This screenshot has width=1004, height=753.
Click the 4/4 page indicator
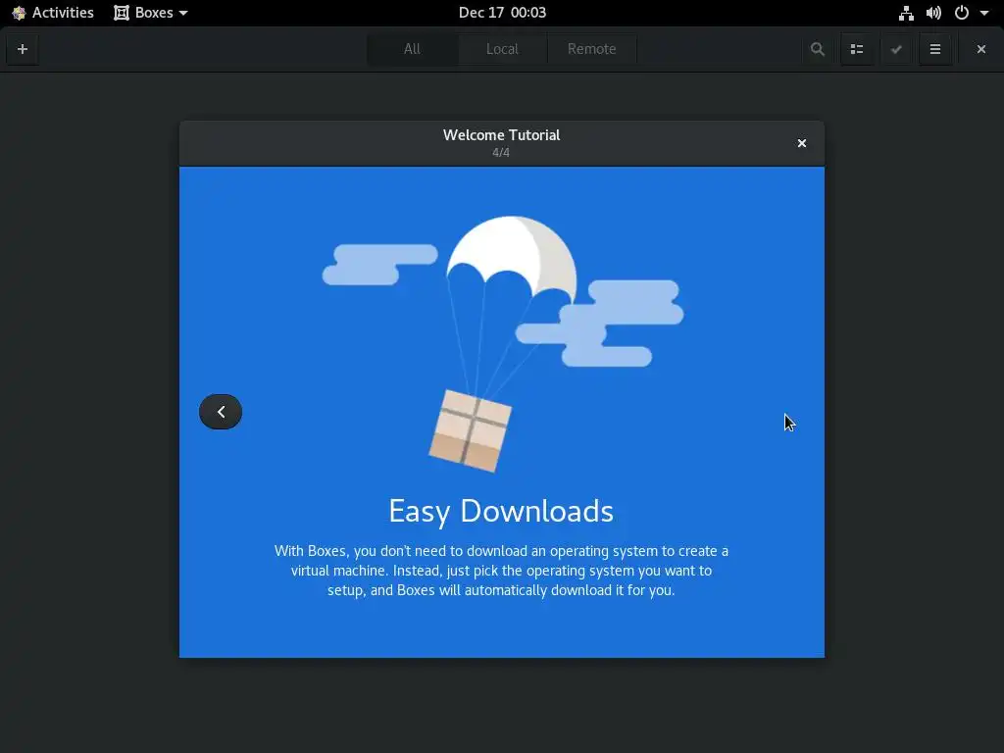[x=501, y=152]
